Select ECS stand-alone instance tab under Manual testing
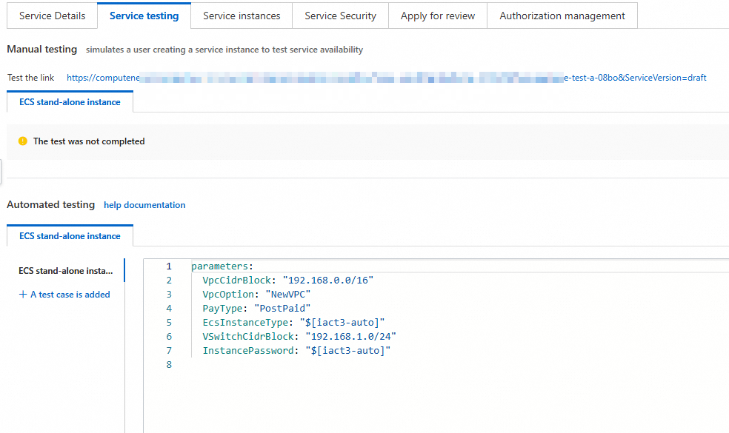This screenshot has width=729, height=433. tap(70, 102)
